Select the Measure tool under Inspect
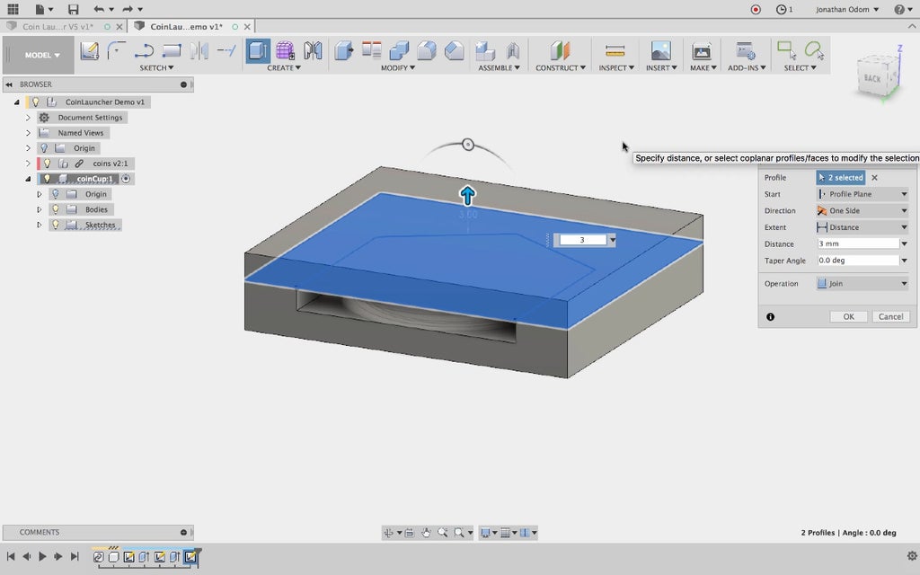Image resolution: width=920 pixels, height=575 pixels. pos(615,51)
